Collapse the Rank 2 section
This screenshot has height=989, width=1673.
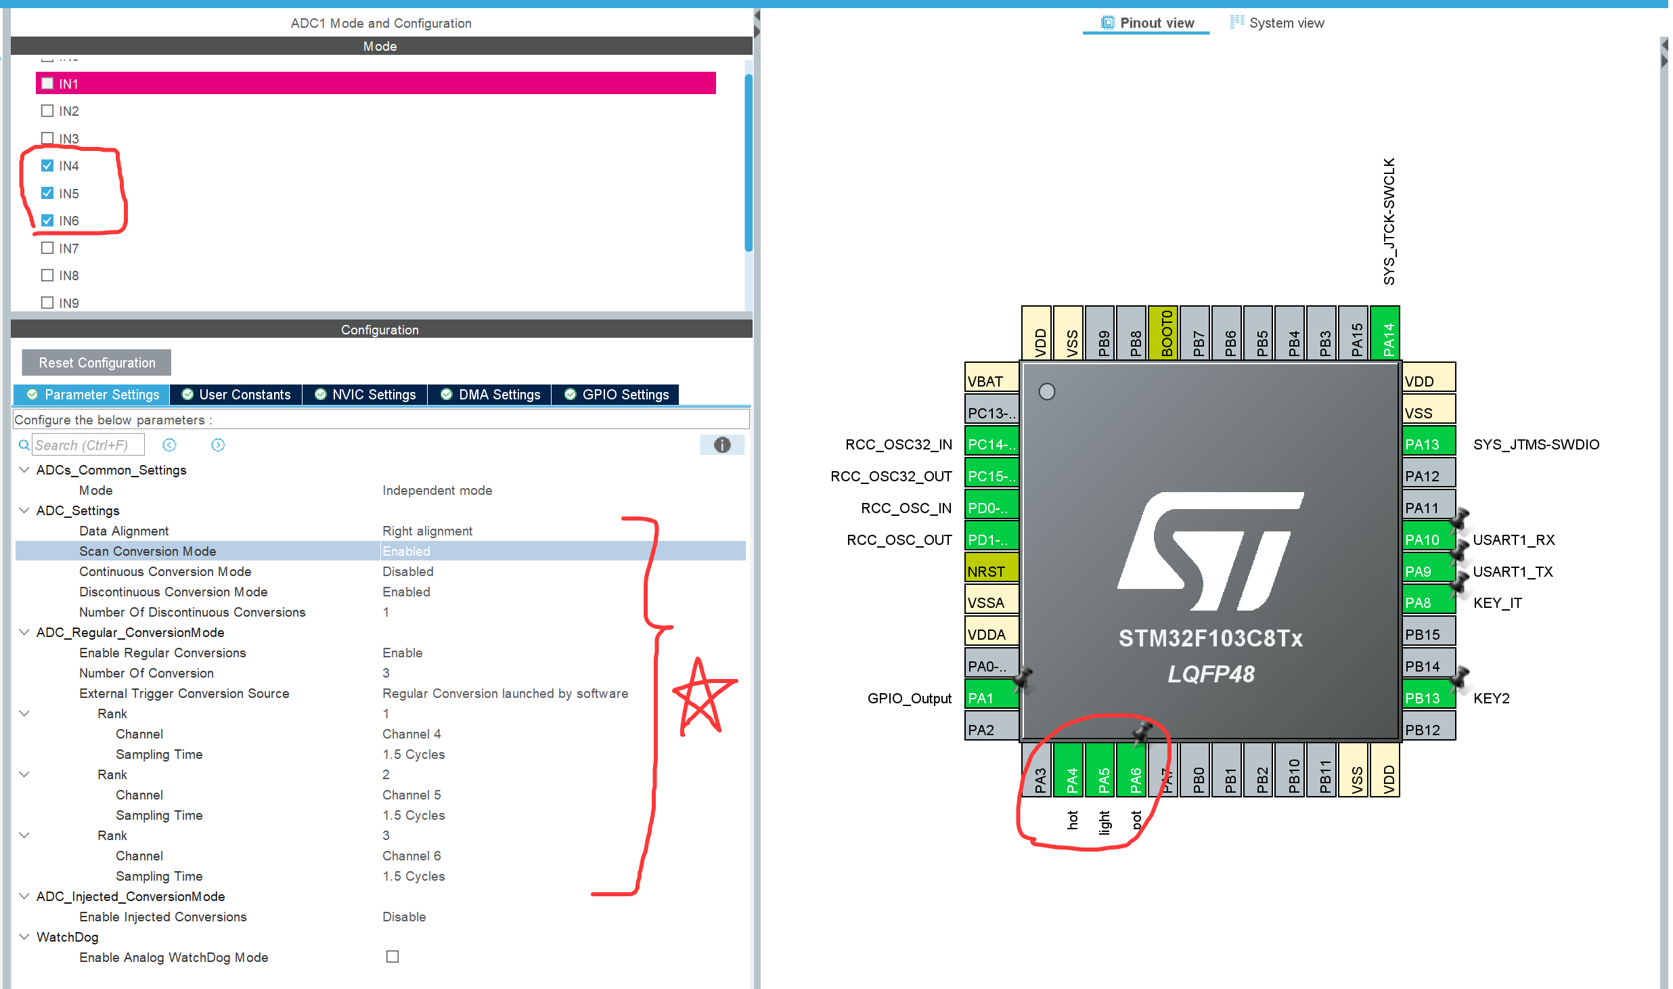[24, 774]
